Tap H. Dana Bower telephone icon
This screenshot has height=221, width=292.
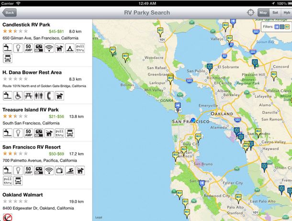pyautogui.click(x=49, y=96)
